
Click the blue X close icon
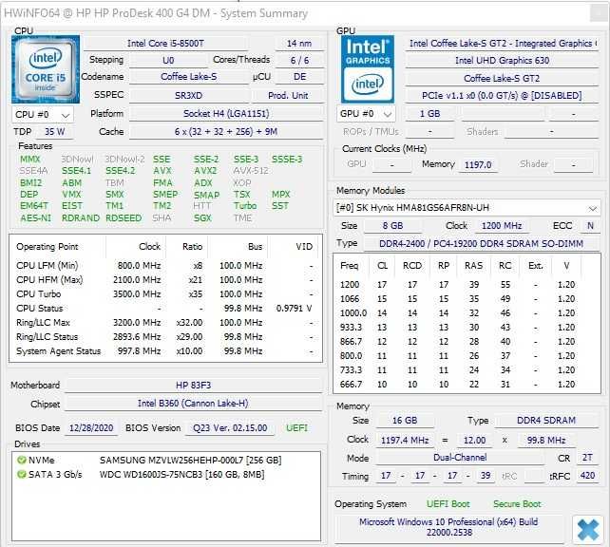(587, 530)
